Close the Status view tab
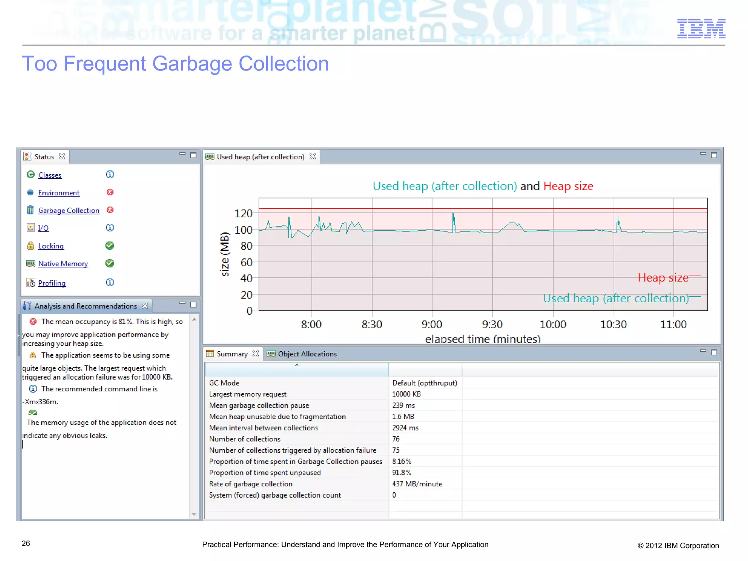Screen dimensions: 748x561 pyautogui.click(x=62, y=156)
